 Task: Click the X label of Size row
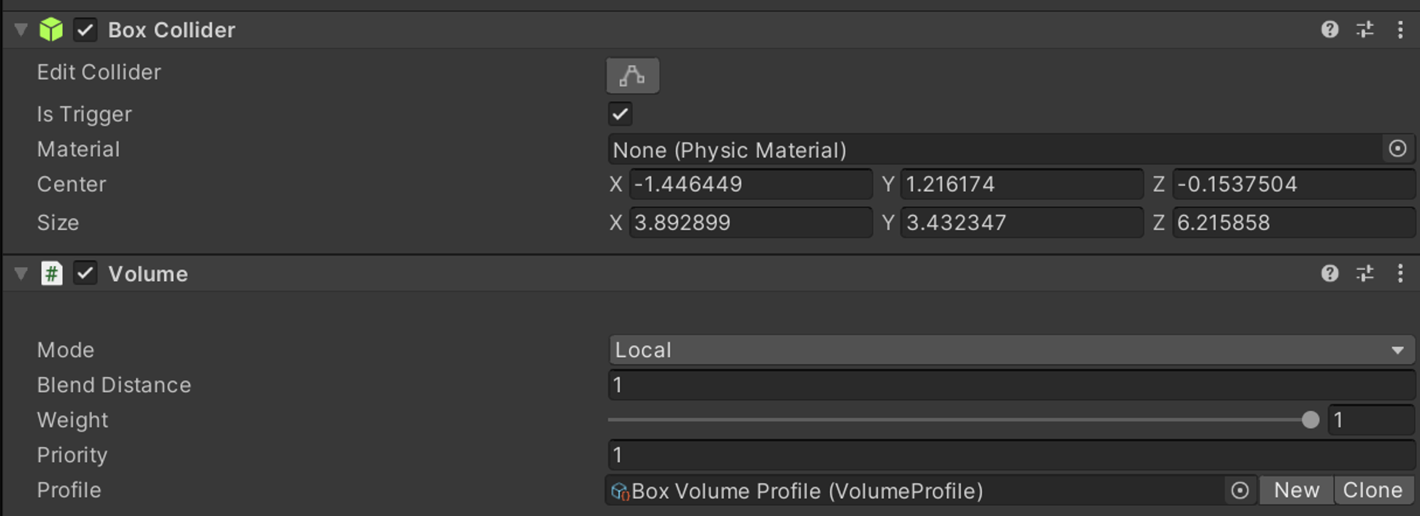coord(616,223)
